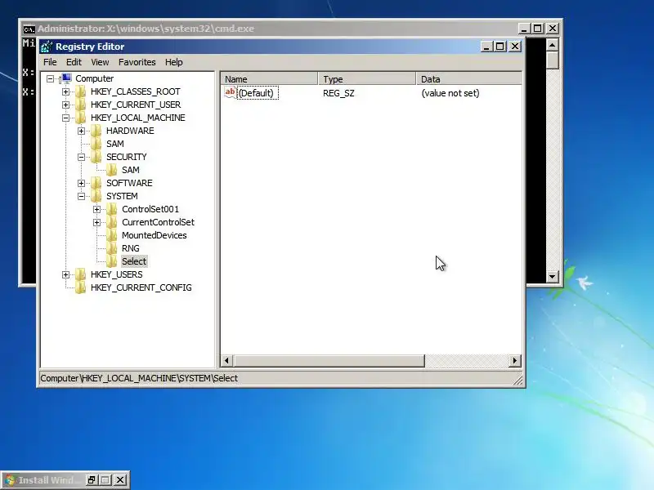This screenshot has height=490, width=654.
Task: Click the ControlSet001 folder icon
Action: point(111,209)
